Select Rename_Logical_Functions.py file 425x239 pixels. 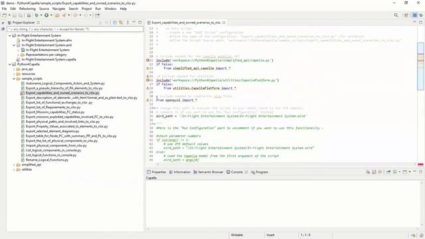[x=47, y=160]
